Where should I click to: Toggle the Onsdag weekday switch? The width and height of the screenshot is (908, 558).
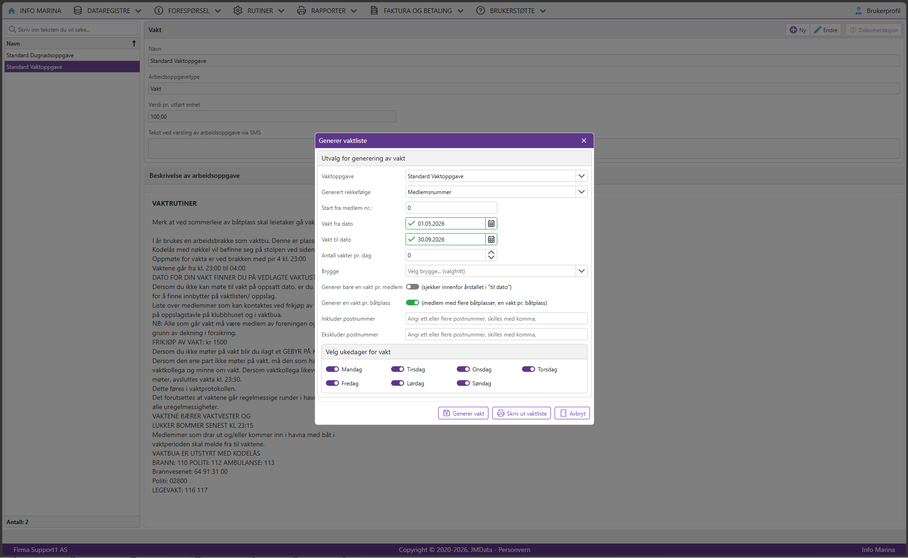[463, 370]
